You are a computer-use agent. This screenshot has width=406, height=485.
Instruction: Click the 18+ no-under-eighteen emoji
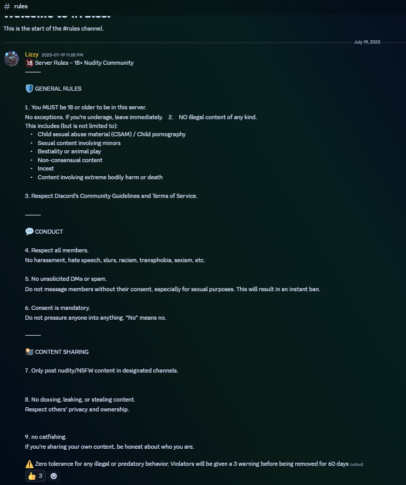[29, 63]
